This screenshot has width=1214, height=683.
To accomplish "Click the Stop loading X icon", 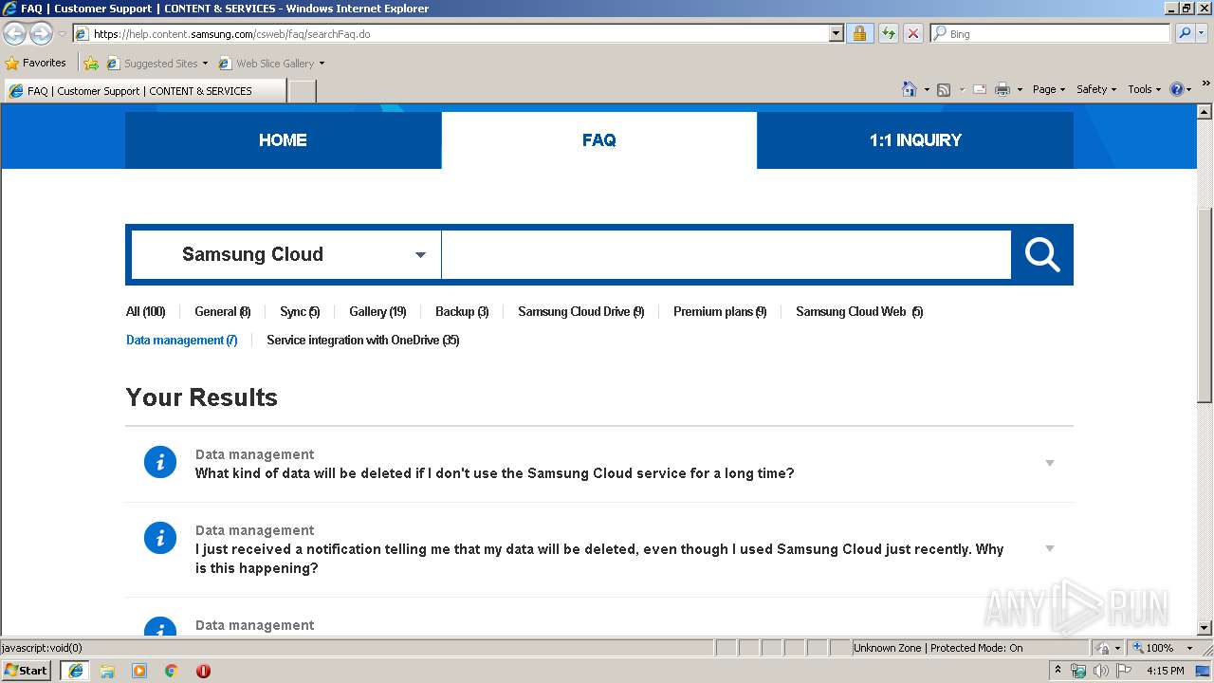I will point(912,33).
